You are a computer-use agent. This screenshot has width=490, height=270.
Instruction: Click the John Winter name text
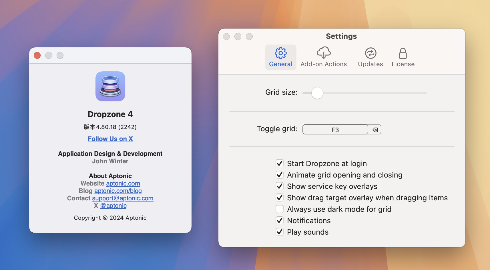click(110, 161)
